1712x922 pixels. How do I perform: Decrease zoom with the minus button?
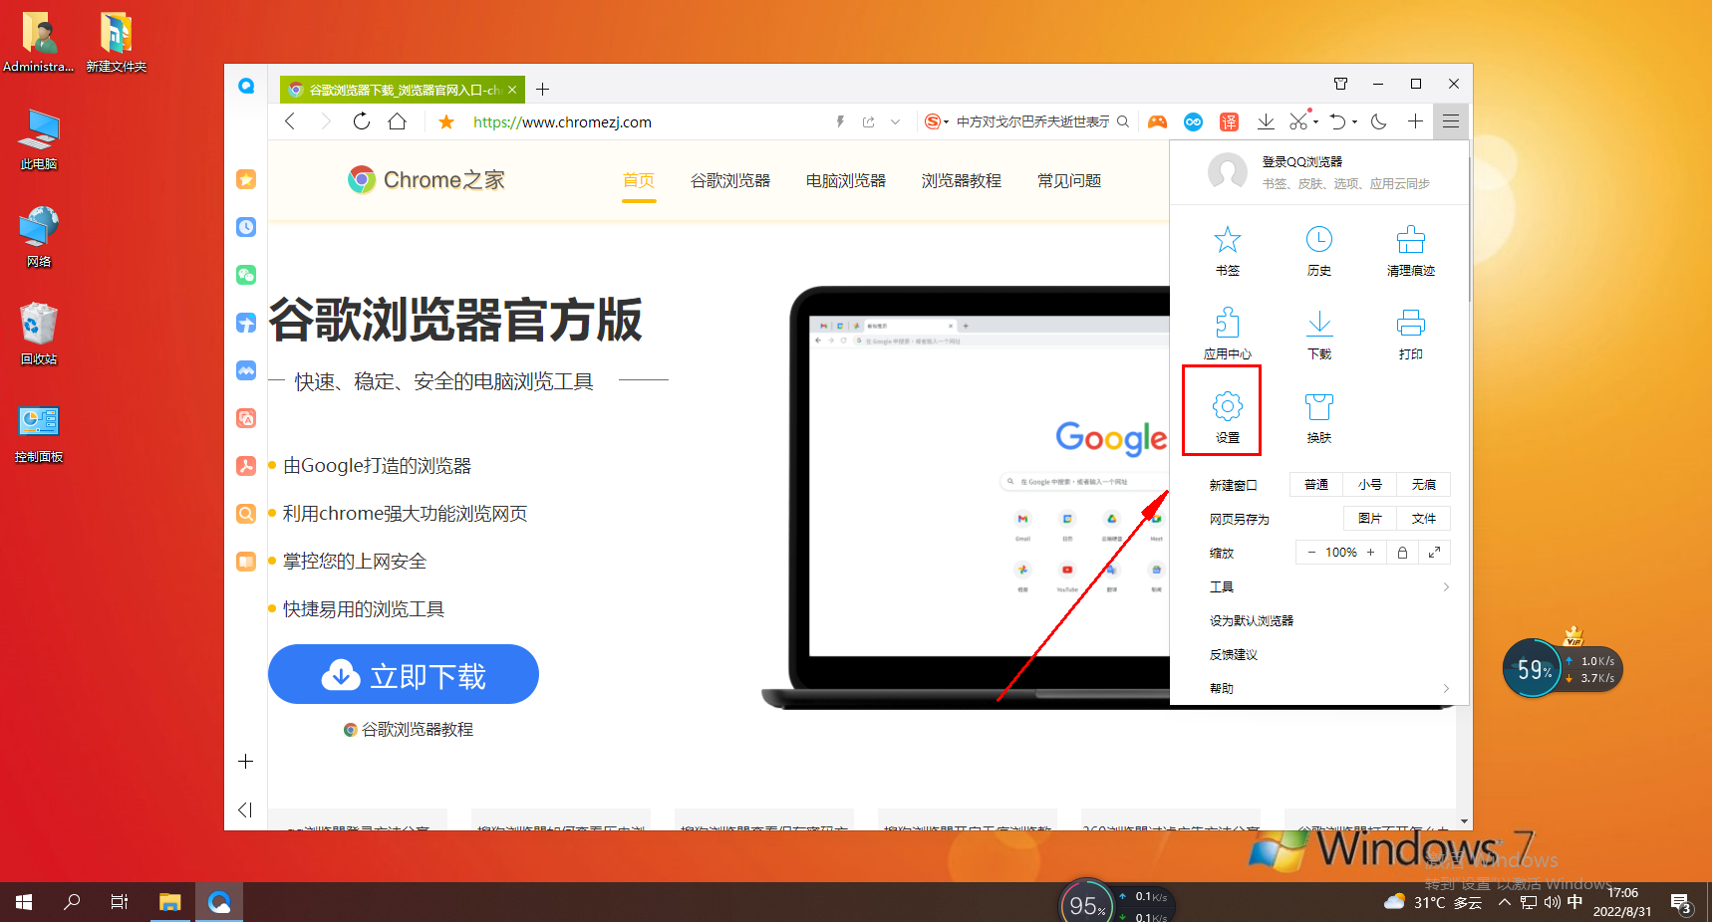pyautogui.click(x=1311, y=553)
